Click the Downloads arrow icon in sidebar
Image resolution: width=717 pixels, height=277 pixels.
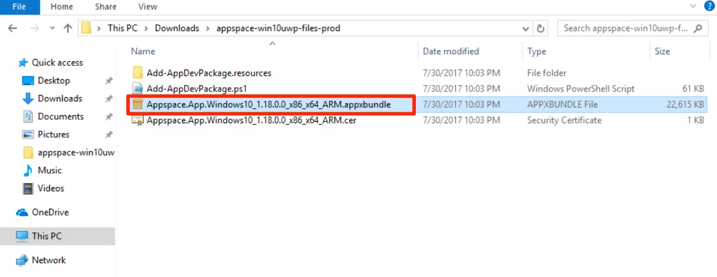pos(28,98)
